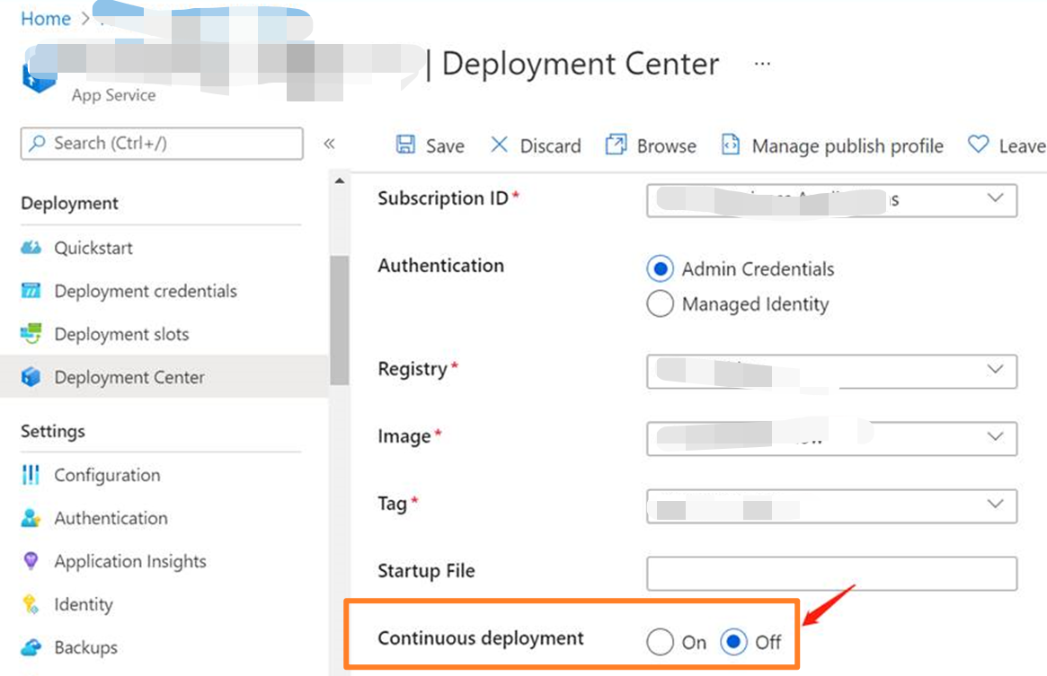Click the Discard X icon
Viewport: 1047px width, 676px height.
coord(499,145)
